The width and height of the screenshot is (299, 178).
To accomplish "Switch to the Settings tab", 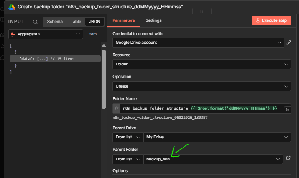I will (x=153, y=20).
